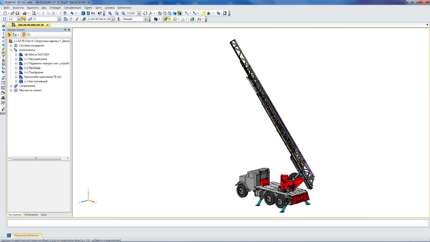
Task: Toggle the perspective view button
Action: point(204,13)
